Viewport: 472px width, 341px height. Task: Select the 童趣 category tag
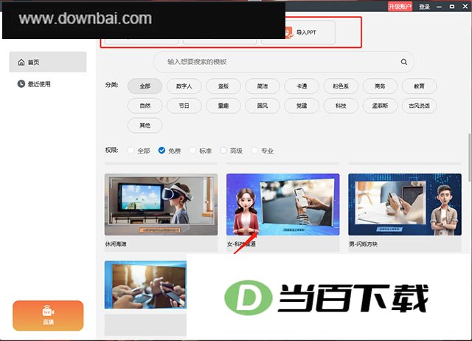(223, 106)
